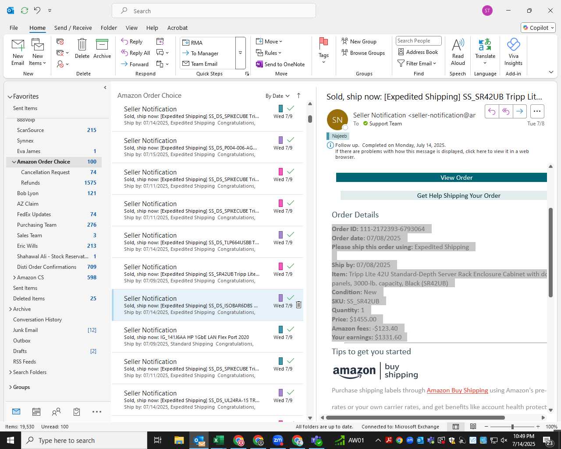Undo the last action from title bar

[37, 11]
